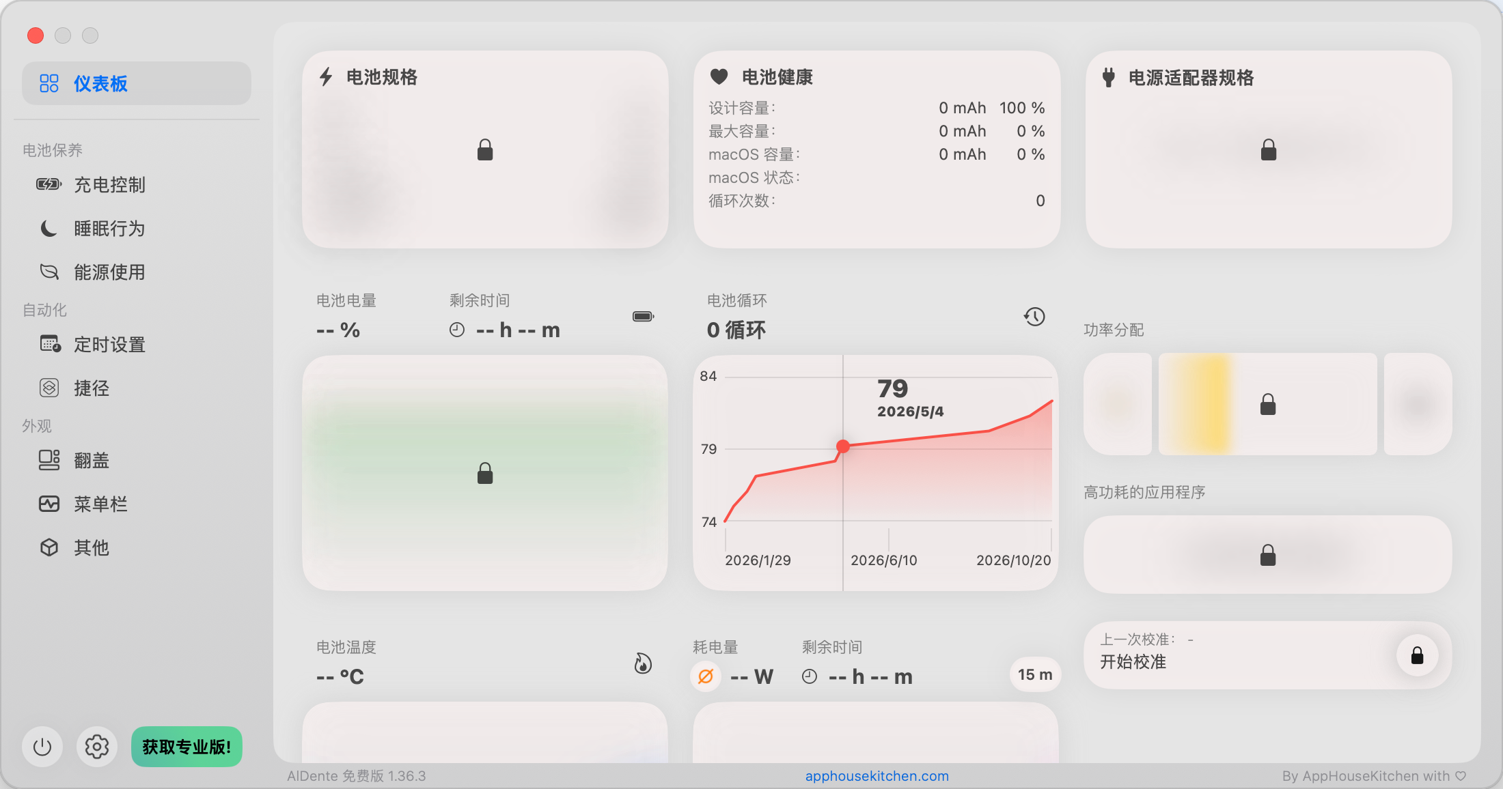Click the 2026/6/10 axis date label

point(884,560)
